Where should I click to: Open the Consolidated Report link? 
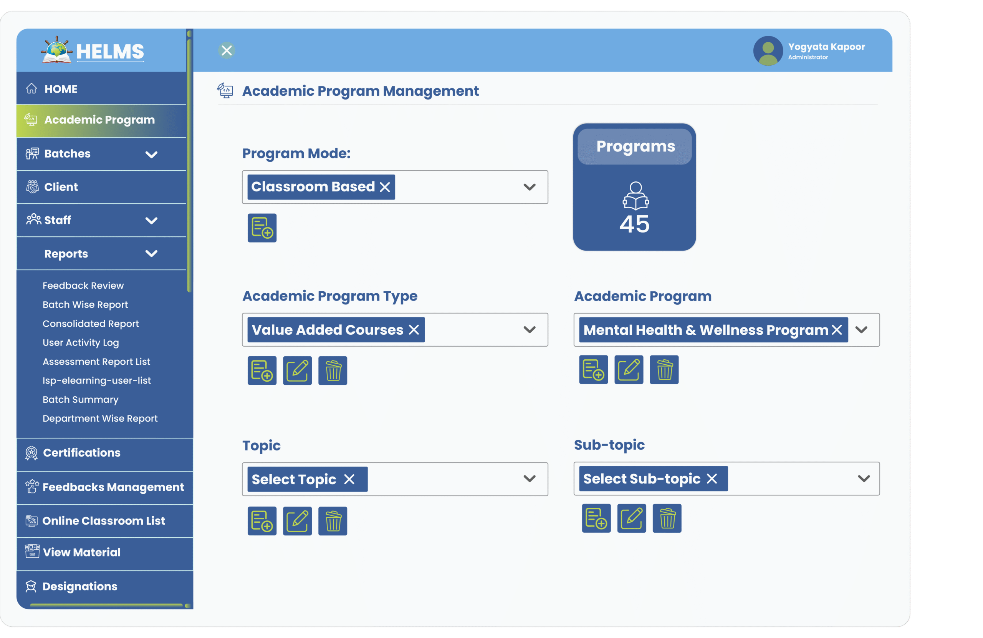(x=91, y=324)
